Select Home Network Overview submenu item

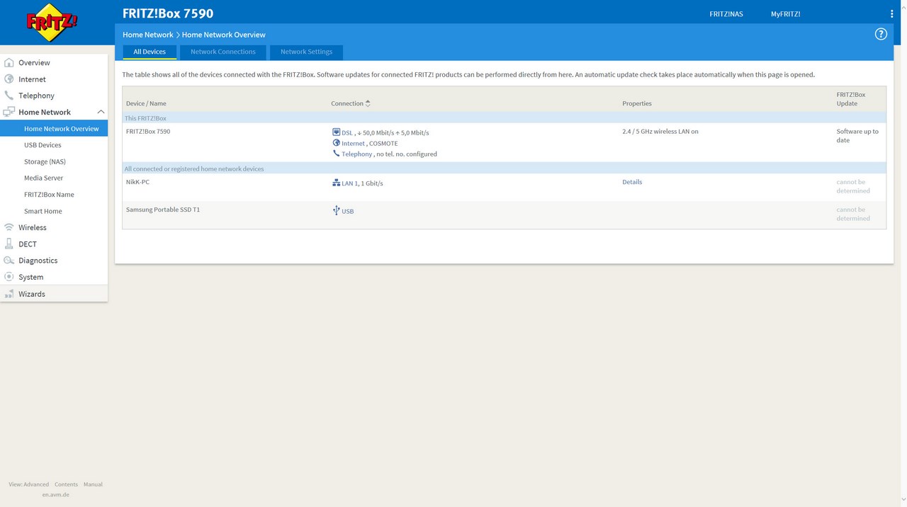[x=54, y=129]
